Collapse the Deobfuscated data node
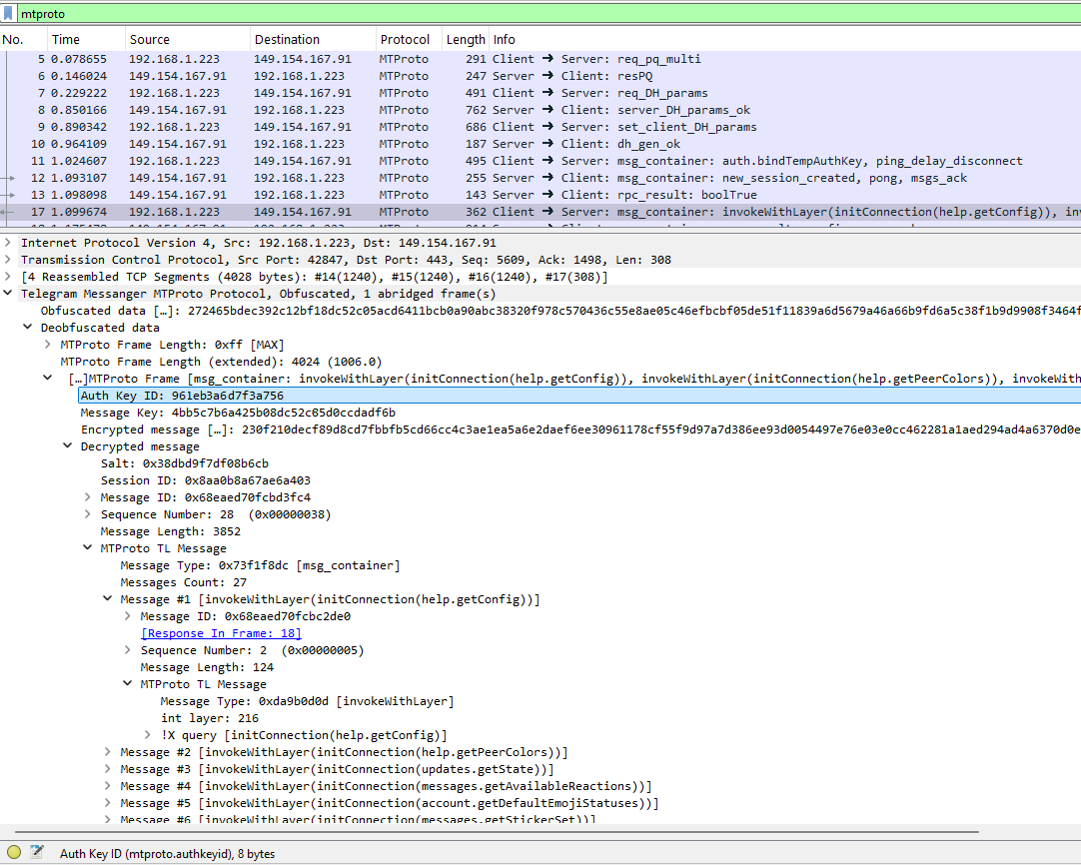The image size is (1081, 865). click(x=28, y=328)
